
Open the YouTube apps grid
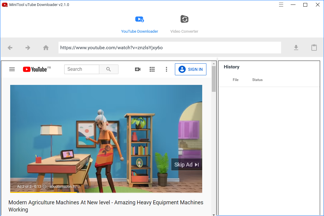[152, 69]
